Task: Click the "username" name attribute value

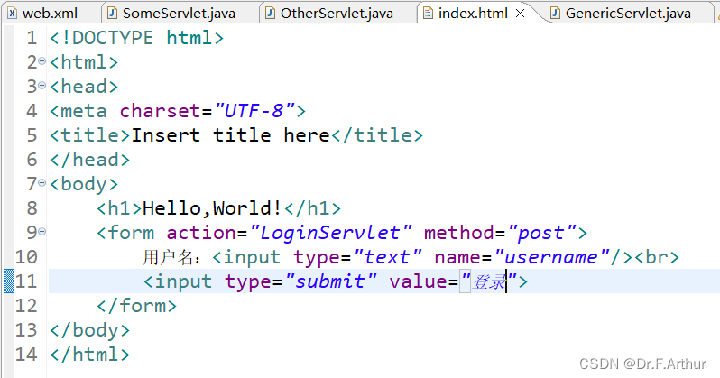Action: (552, 257)
